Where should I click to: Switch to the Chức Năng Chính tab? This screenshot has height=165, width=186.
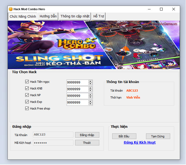click(x=23, y=16)
